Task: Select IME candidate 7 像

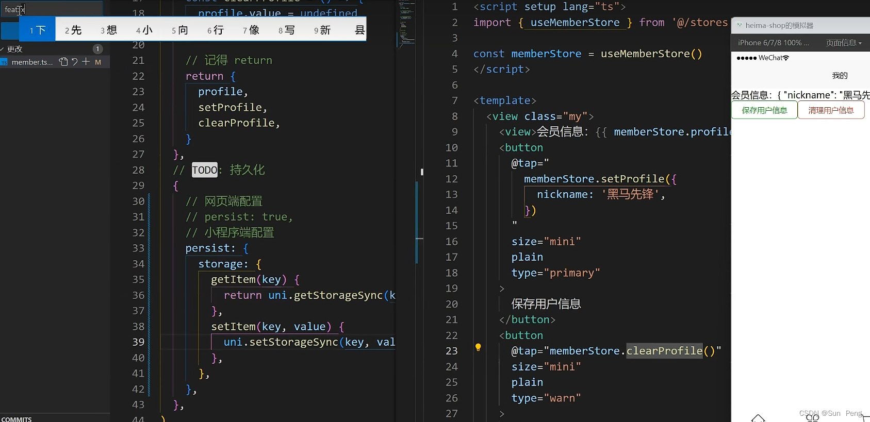Action: tap(251, 30)
